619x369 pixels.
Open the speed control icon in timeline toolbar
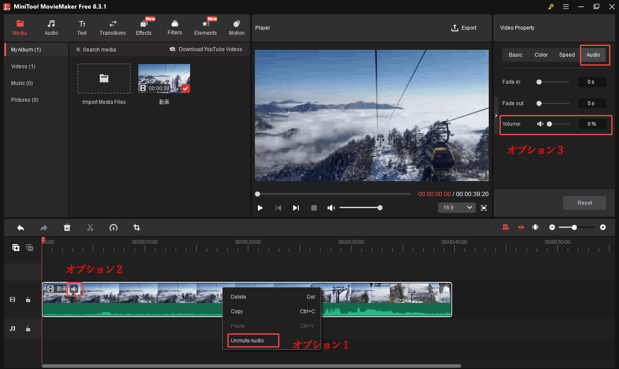(113, 227)
